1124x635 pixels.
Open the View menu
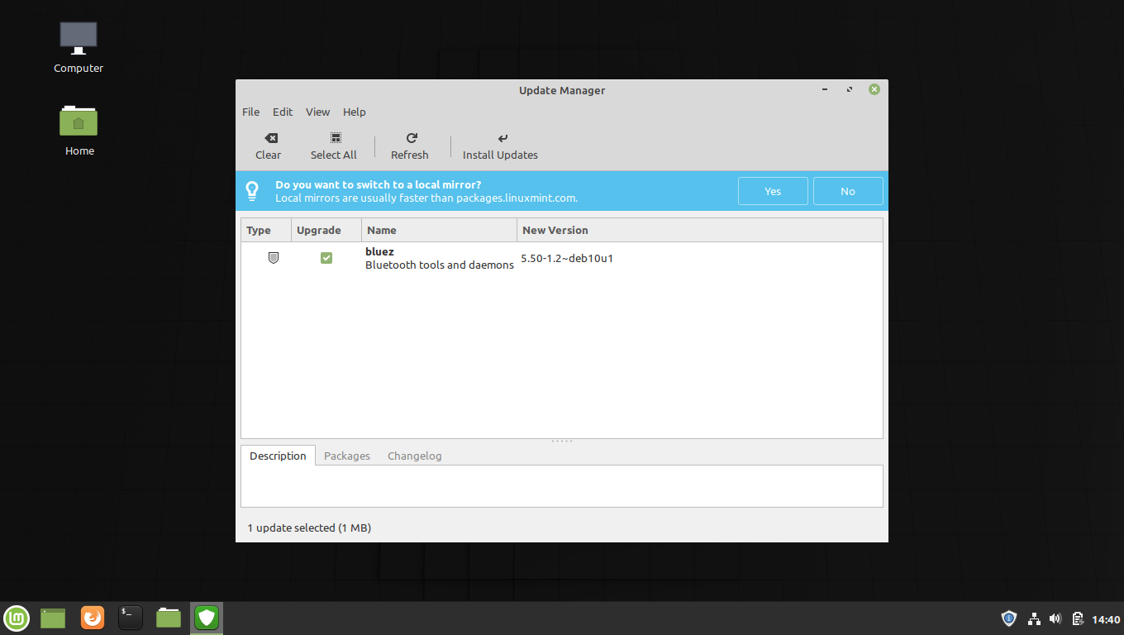point(317,112)
